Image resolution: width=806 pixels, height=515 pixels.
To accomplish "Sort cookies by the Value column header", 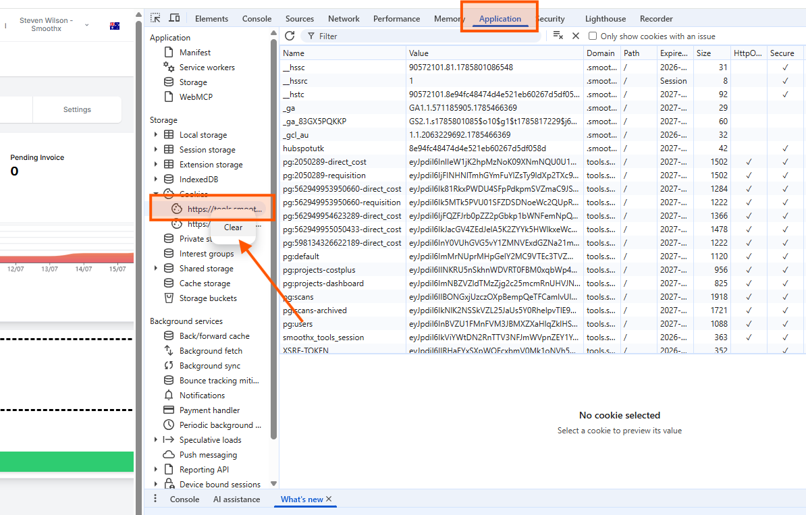I will click(x=494, y=53).
